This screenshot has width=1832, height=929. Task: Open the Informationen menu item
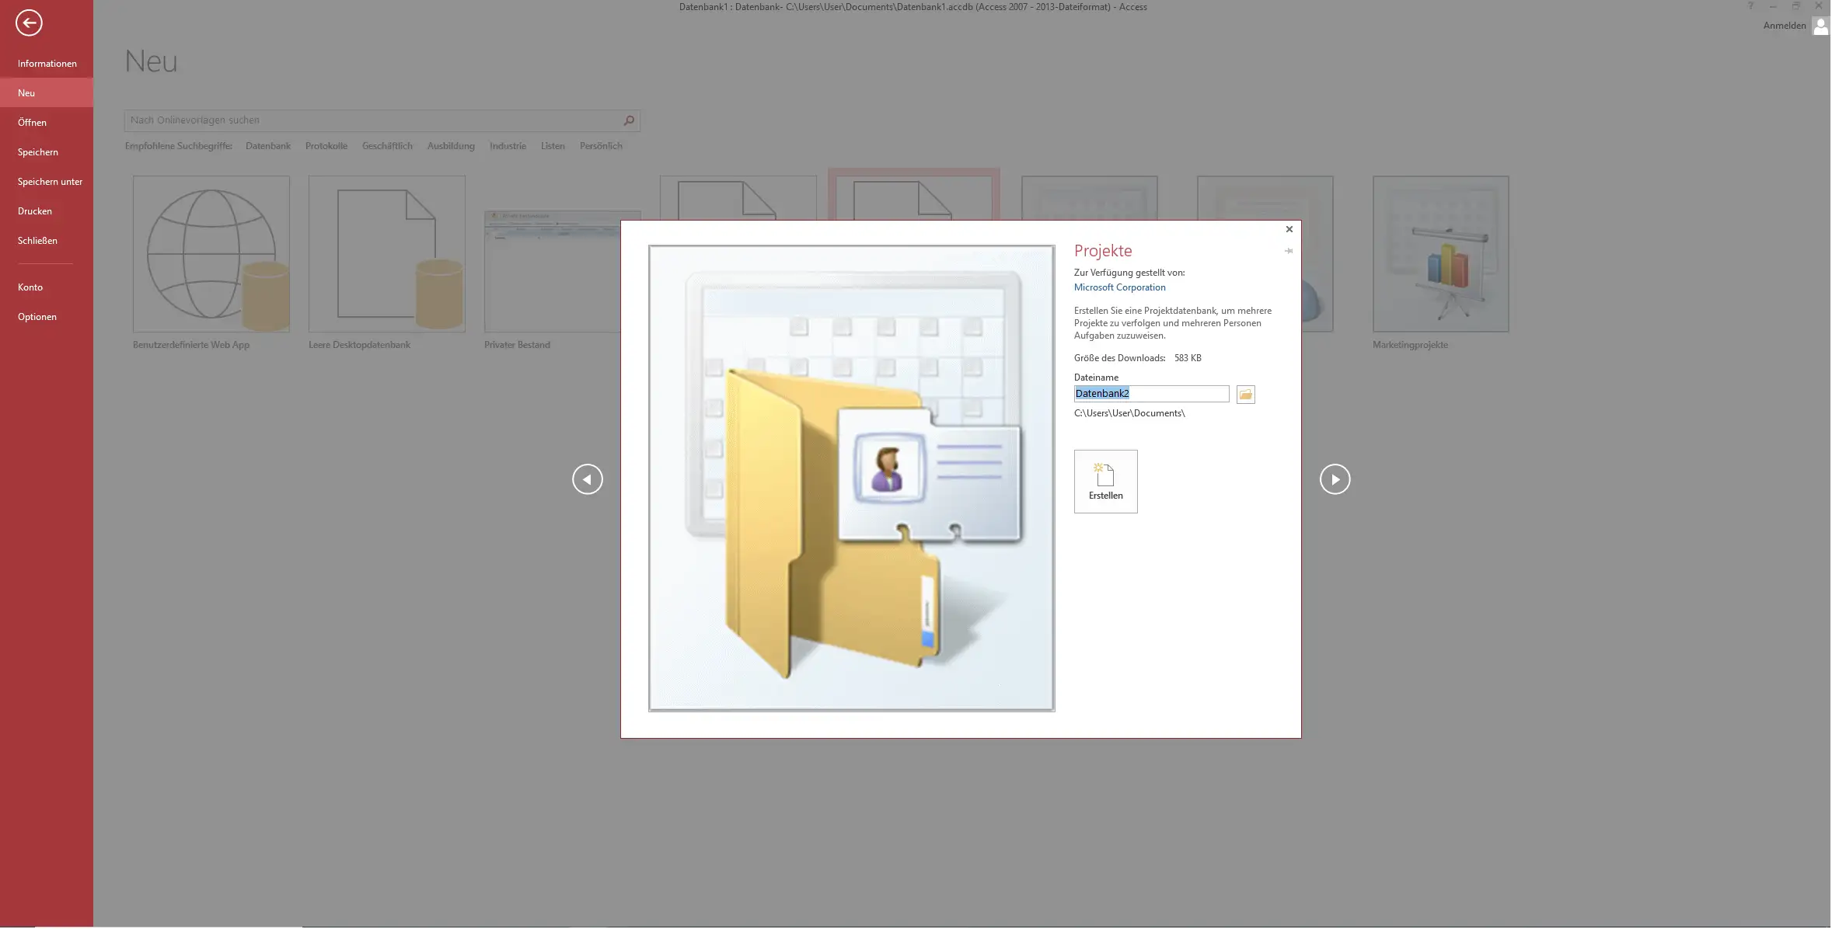point(47,64)
